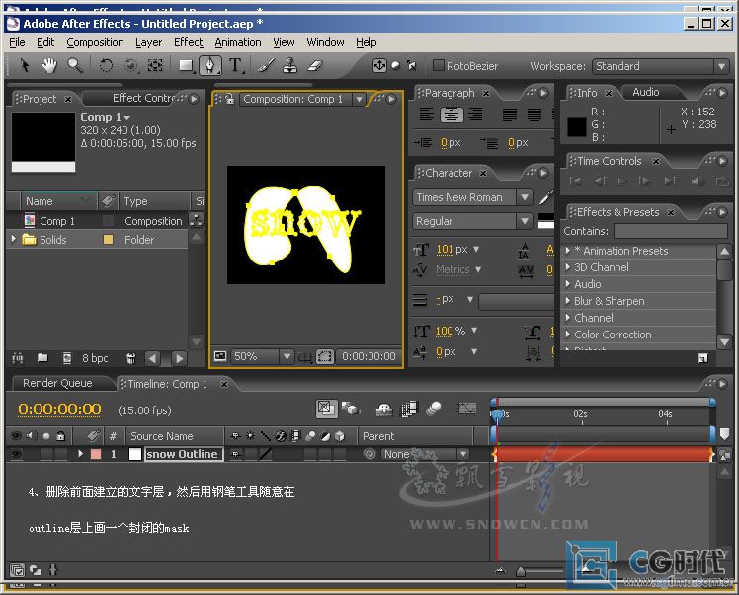Image resolution: width=739 pixels, height=595 pixels.
Task: Click left align text icon in Paragraph
Action: (x=427, y=114)
